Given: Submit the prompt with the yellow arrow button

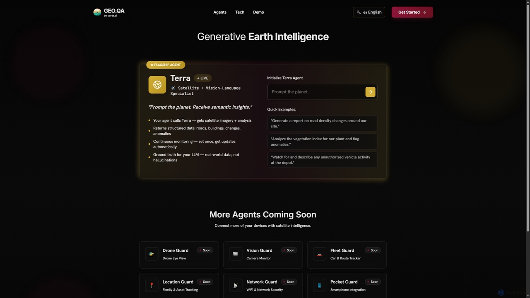Looking at the screenshot, I should pyautogui.click(x=370, y=92).
